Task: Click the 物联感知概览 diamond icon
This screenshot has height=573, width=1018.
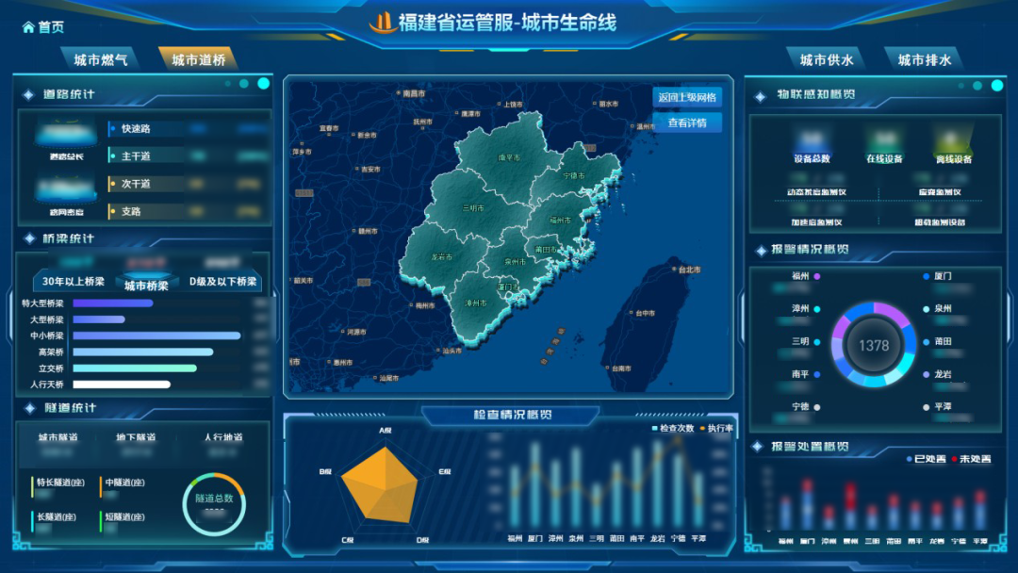Action: tap(761, 97)
